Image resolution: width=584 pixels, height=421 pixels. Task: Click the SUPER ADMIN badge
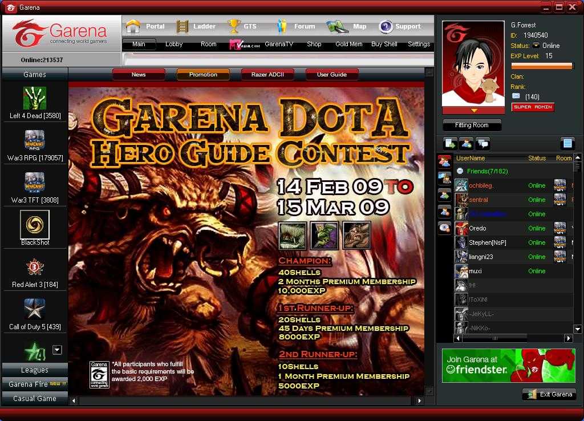(x=533, y=107)
